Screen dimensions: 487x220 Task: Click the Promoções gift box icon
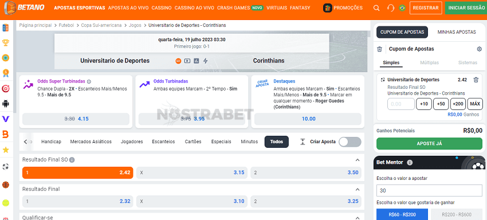pyautogui.click(x=328, y=8)
